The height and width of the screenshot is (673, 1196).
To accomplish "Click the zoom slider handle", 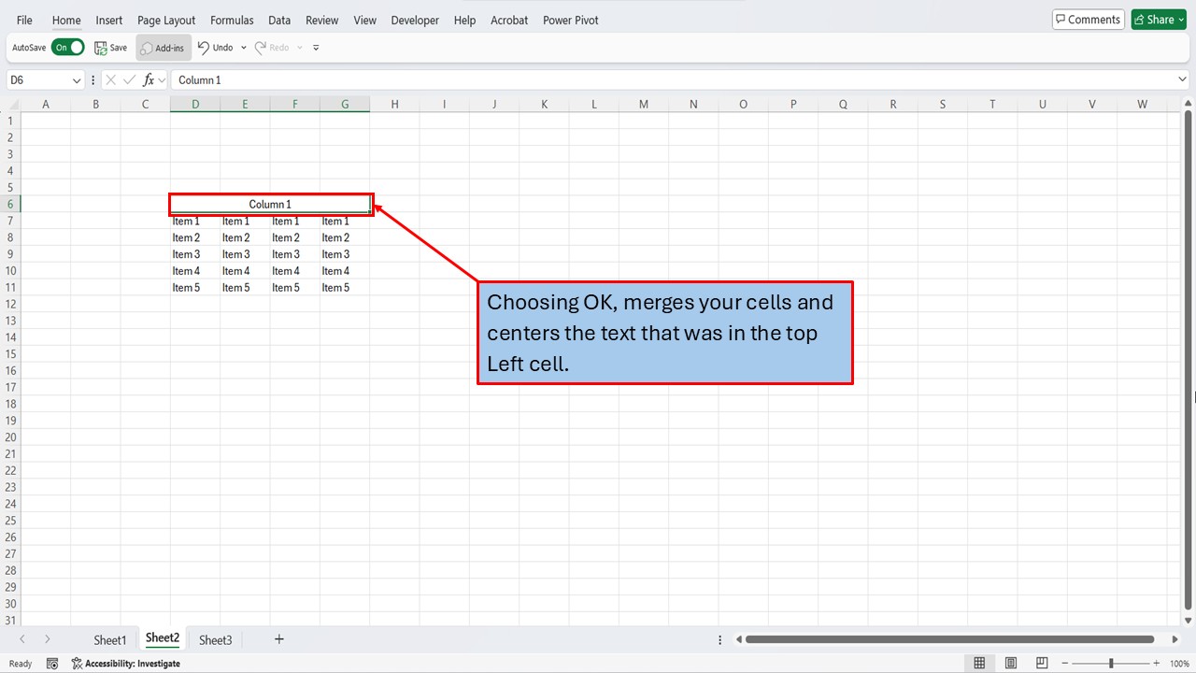I will [x=1110, y=663].
